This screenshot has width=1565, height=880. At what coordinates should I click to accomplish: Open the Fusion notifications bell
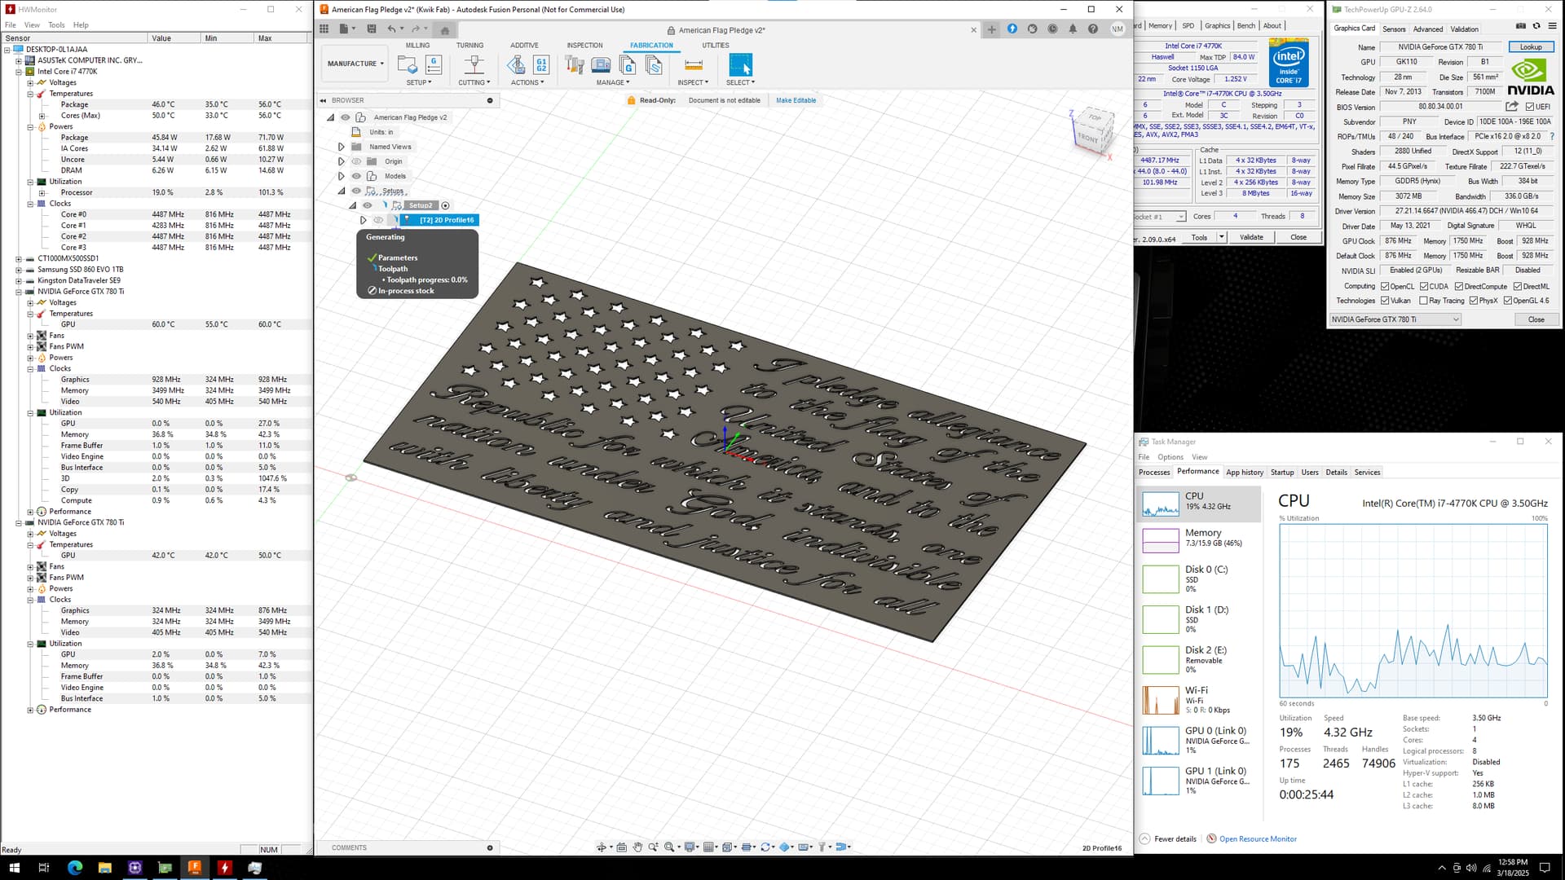(1073, 29)
